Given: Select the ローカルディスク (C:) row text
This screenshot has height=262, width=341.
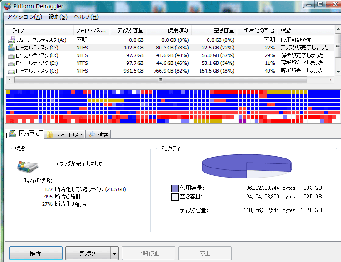Looking at the screenshot, I should (37, 48).
